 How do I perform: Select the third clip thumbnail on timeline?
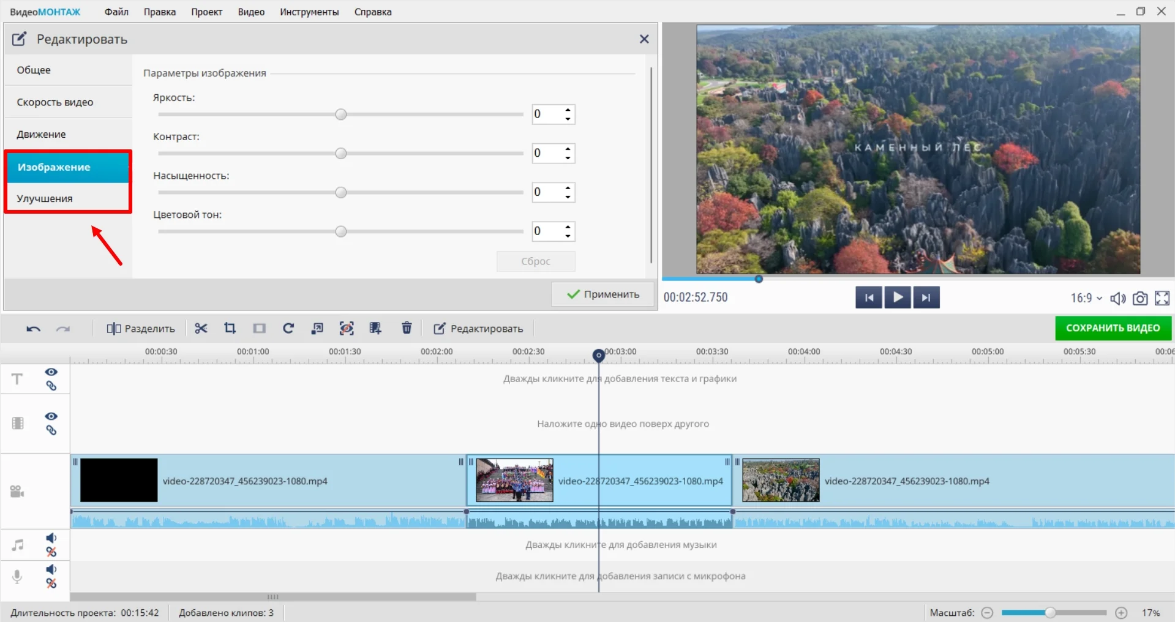[781, 481]
